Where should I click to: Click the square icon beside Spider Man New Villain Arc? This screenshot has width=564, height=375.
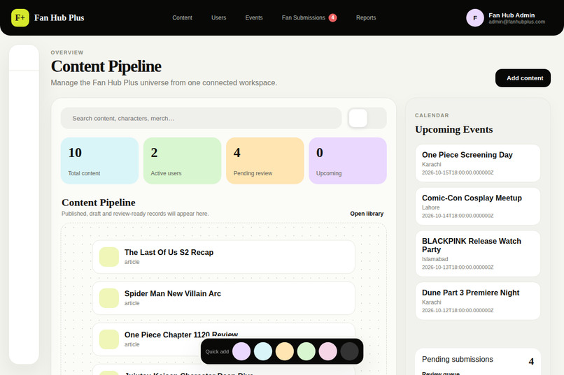pyautogui.click(x=109, y=298)
